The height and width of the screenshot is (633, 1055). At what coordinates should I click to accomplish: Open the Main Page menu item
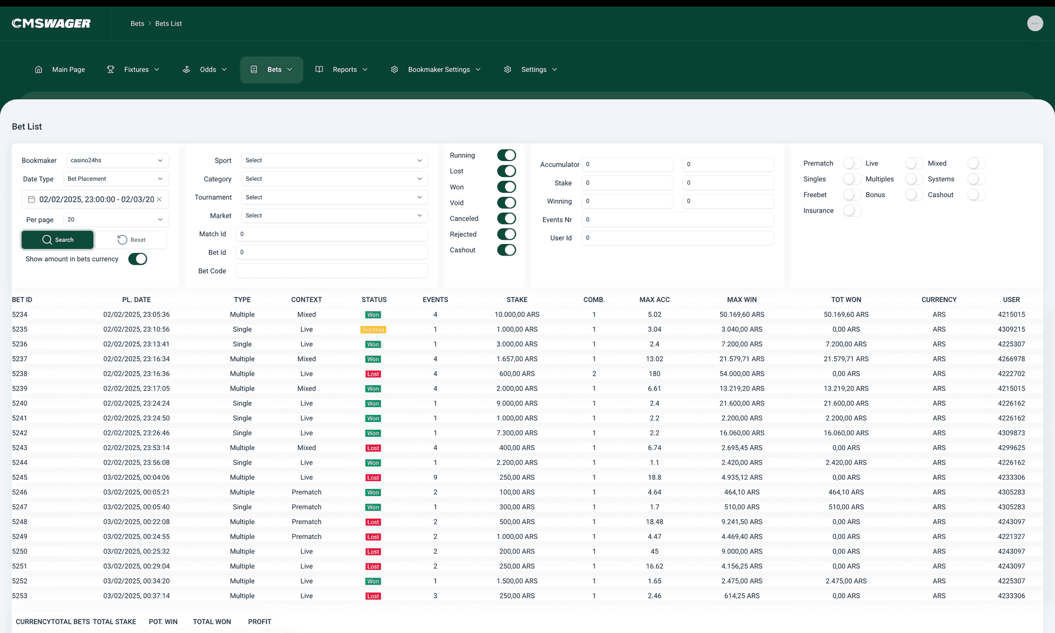(x=60, y=70)
